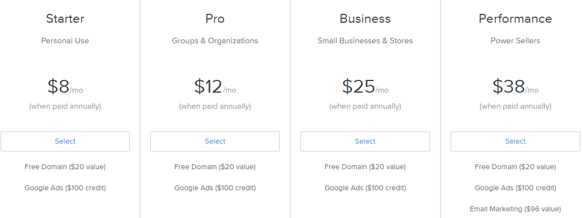
Task: Select the Starter plan button
Action: (x=65, y=141)
